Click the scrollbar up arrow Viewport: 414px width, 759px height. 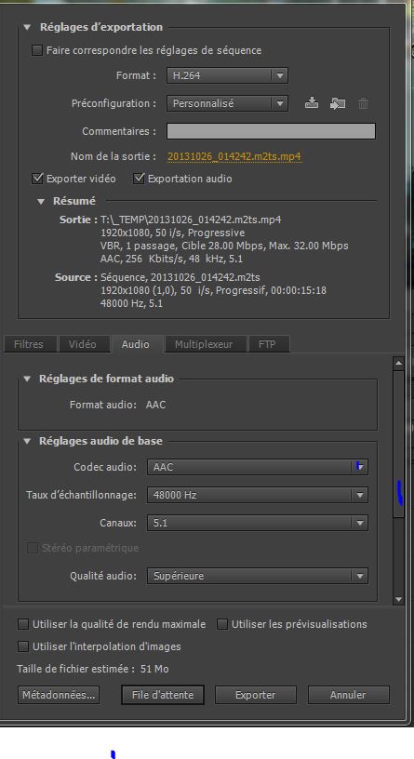point(398,362)
